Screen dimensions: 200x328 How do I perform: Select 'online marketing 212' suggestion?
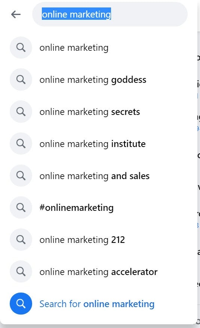click(99, 240)
